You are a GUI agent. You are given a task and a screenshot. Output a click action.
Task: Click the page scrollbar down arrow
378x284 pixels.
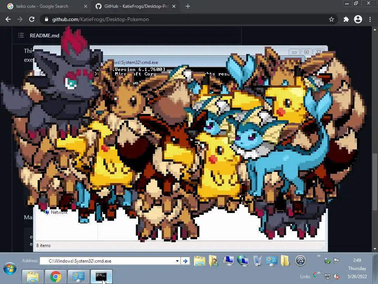375,249
